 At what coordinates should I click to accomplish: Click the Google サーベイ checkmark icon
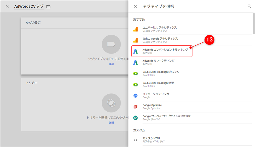(136, 118)
